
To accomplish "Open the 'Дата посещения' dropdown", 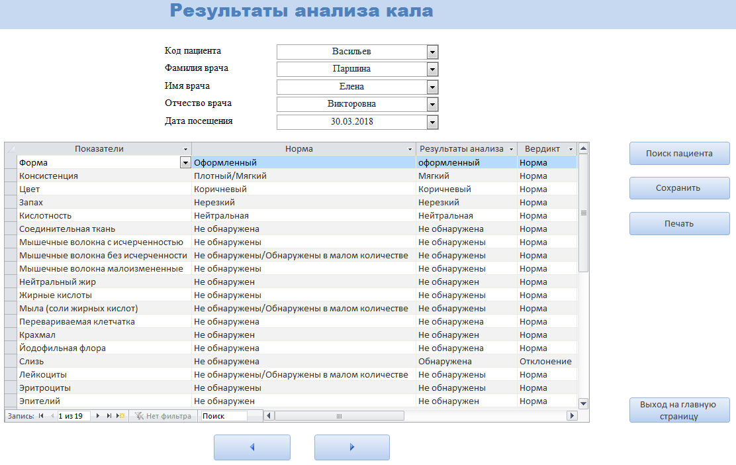I will (x=432, y=122).
